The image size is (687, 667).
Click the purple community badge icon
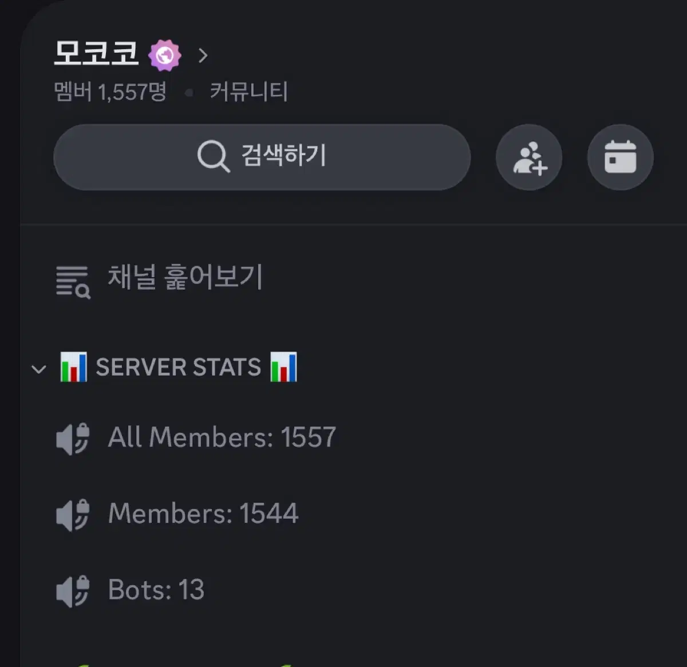(165, 56)
